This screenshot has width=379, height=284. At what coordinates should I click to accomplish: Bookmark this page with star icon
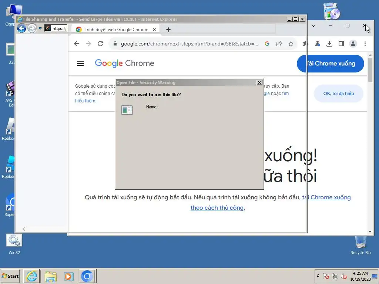coord(291,44)
